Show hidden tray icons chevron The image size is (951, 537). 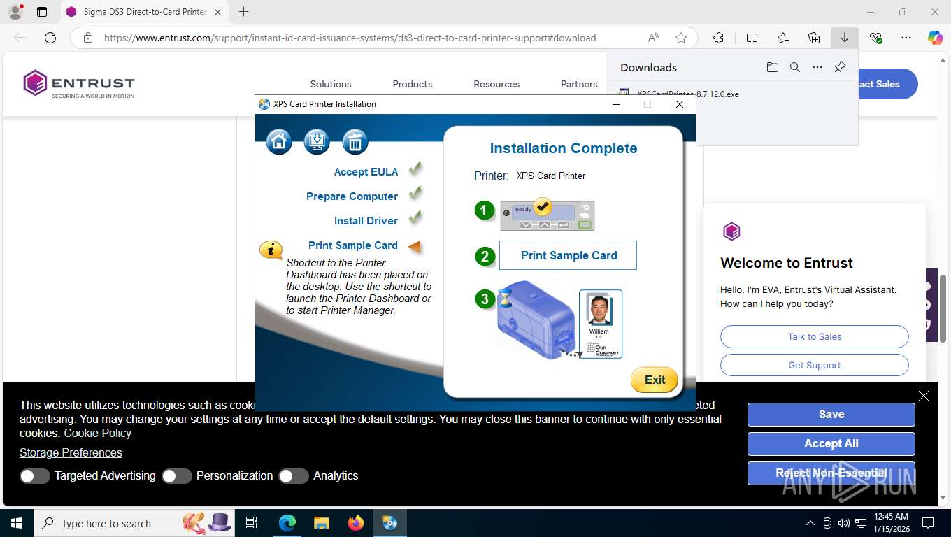point(810,523)
